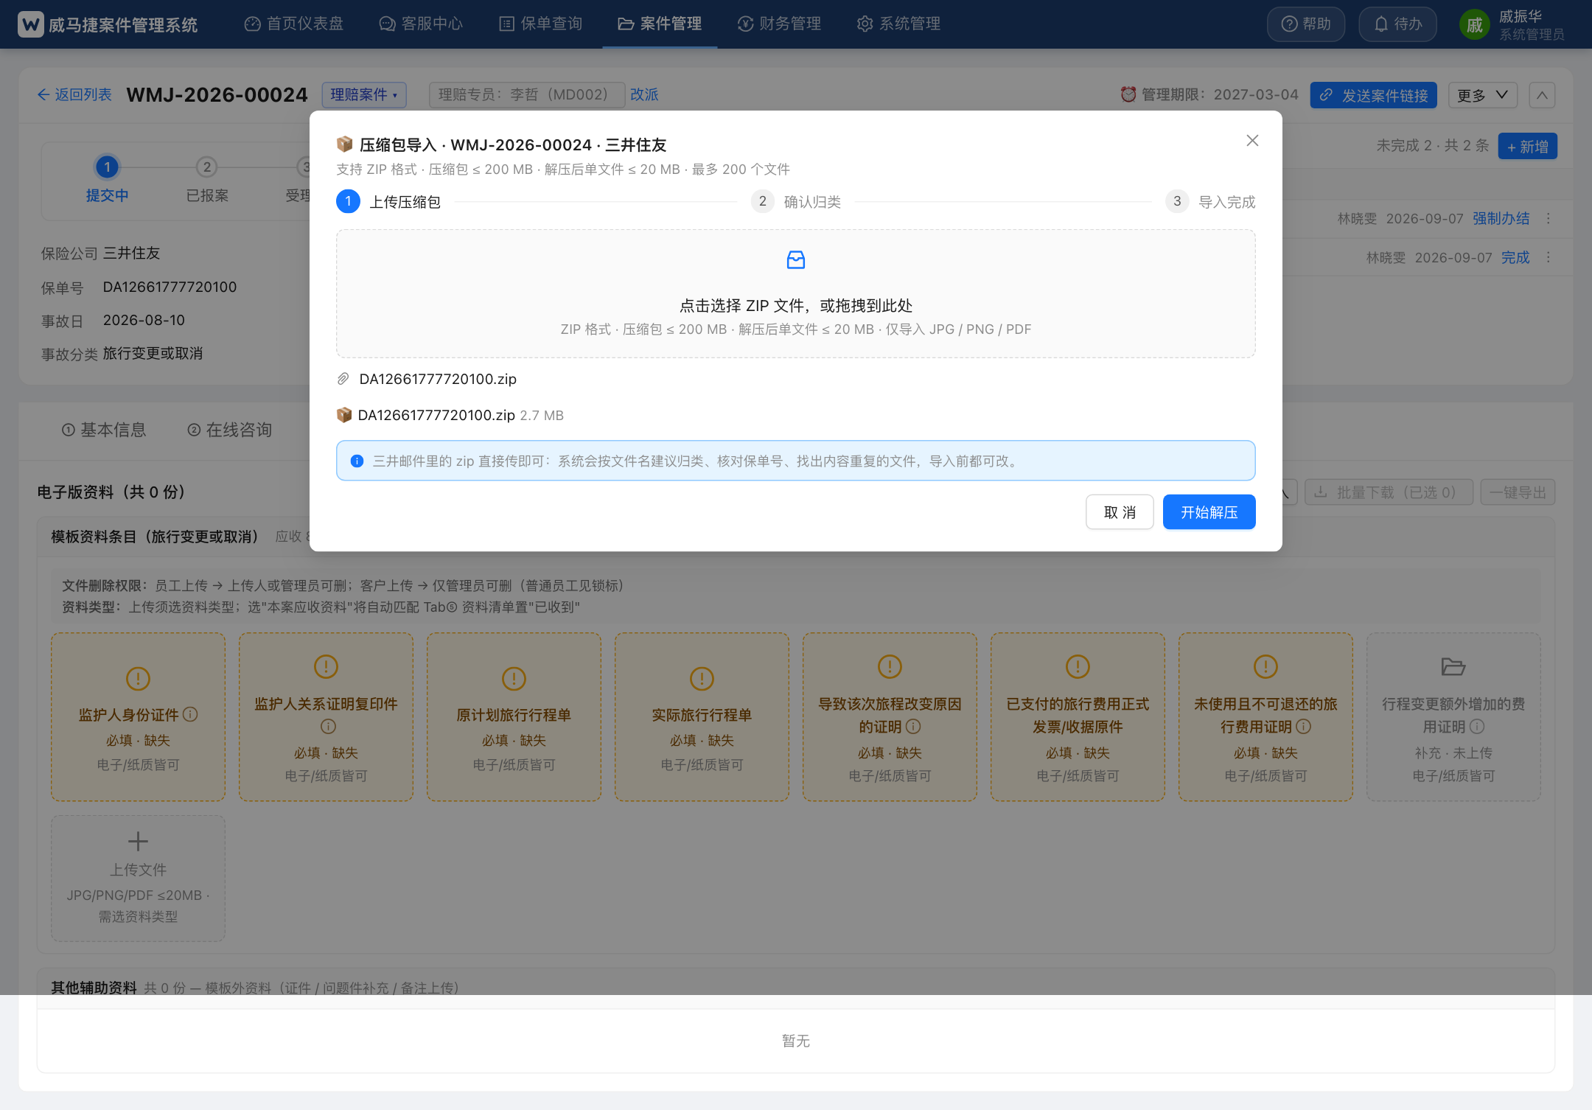Click the green 戚 user avatar
This screenshot has height=1110, width=1592.
[1474, 25]
